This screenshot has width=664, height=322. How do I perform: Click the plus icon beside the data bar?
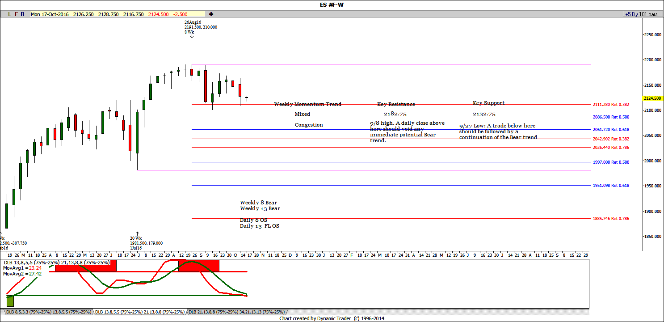211,14
